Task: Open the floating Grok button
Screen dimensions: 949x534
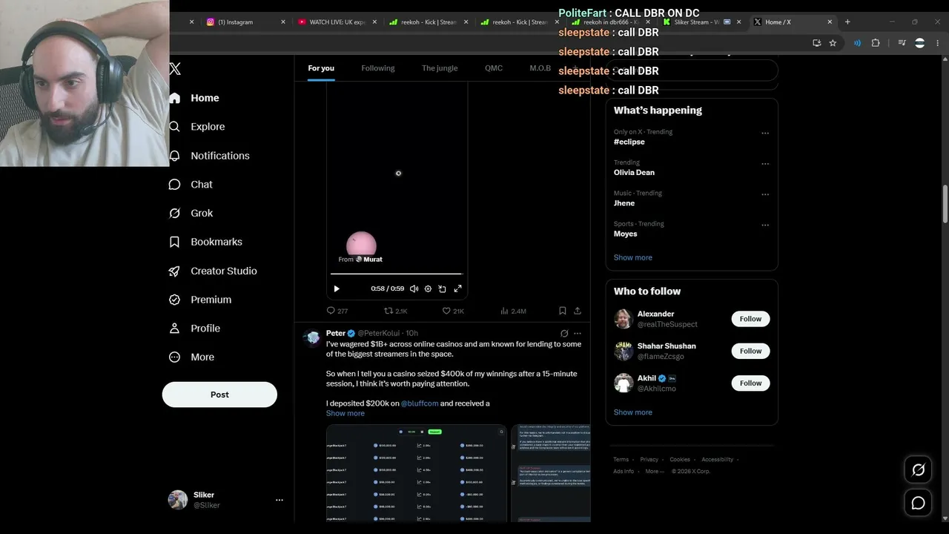Action: coord(918,469)
